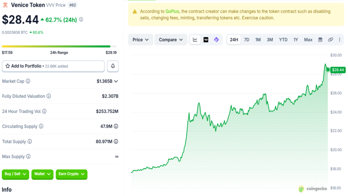Image resolution: width=348 pixels, height=196 pixels.
Task: Open the Compare dropdown
Action: [x=171, y=39]
